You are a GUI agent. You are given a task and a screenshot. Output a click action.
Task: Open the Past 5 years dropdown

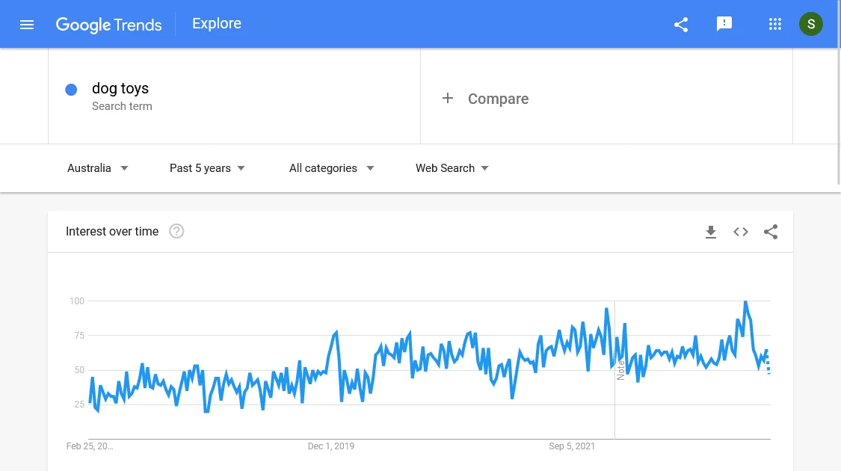(x=207, y=168)
